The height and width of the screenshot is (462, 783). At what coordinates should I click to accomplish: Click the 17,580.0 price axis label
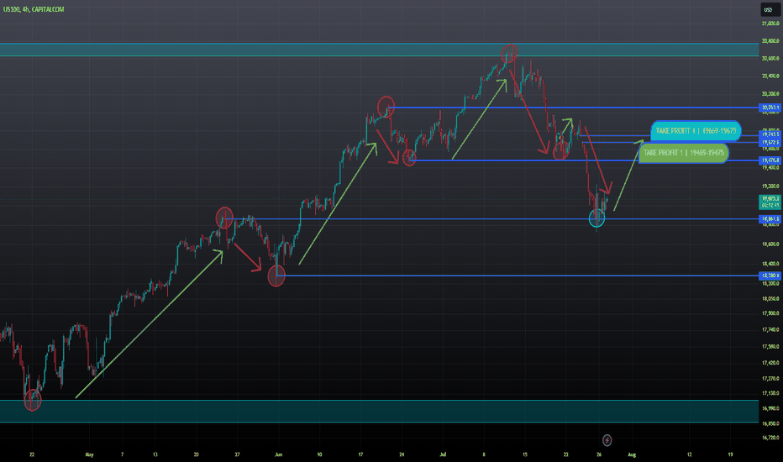pyautogui.click(x=770, y=347)
